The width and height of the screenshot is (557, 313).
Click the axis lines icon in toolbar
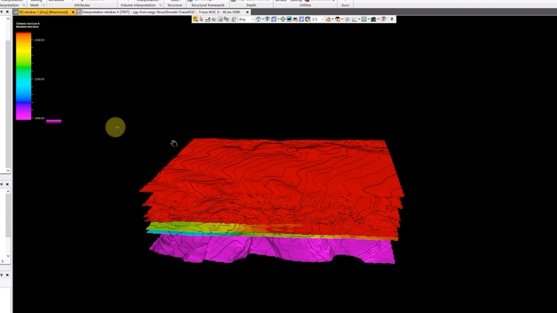coord(354,19)
